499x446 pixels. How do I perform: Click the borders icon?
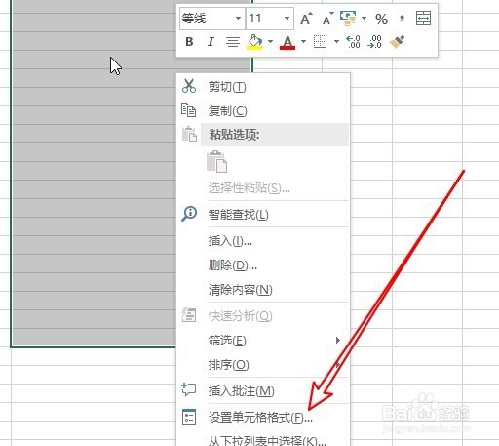click(x=320, y=42)
